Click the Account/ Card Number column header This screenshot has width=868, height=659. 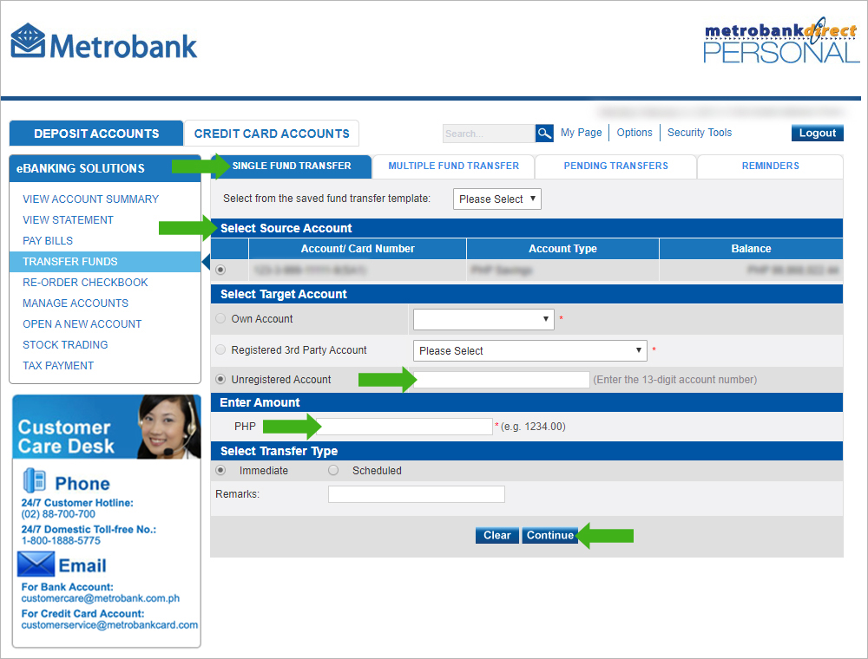coord(358,249)
